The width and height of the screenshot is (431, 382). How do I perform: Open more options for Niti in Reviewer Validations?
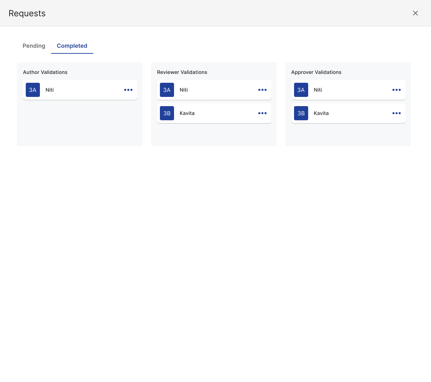(262, 90)
